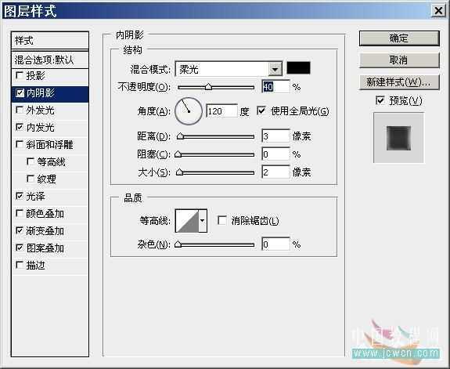Enable the 描边 checkbox

pyautogui.click(x=20, y=265)
